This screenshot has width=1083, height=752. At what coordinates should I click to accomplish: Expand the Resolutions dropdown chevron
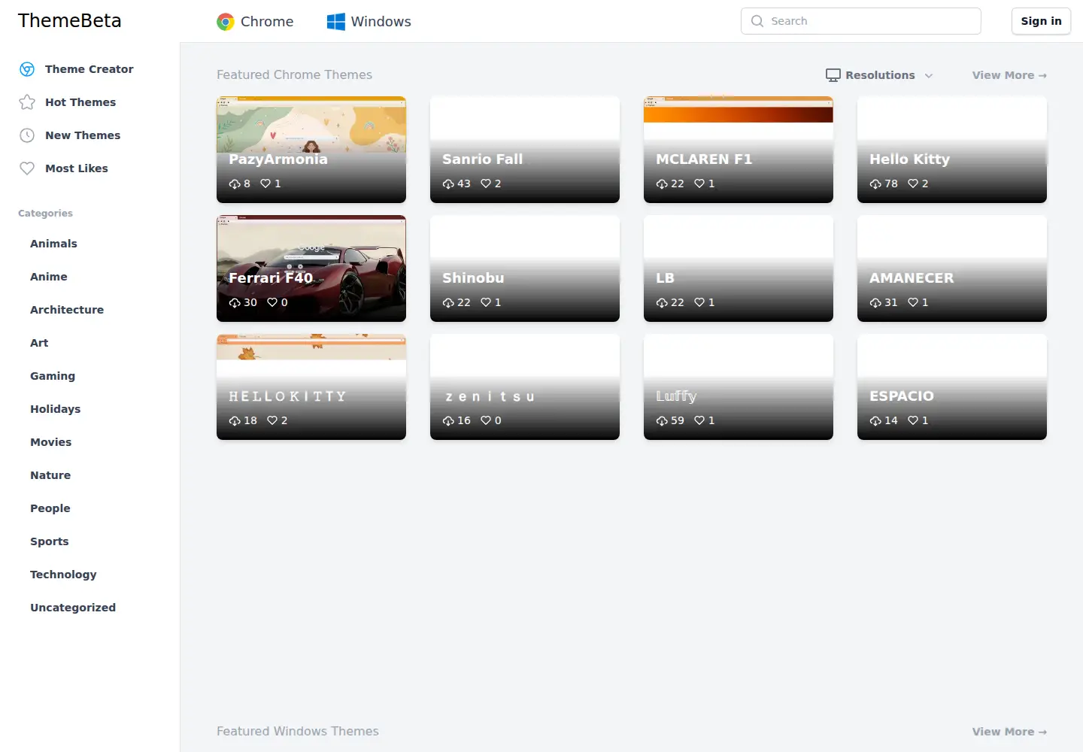tap(929, 76)
